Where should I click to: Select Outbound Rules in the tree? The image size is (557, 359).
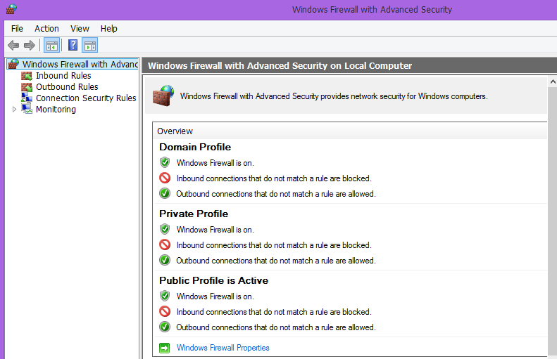point(67,87)
